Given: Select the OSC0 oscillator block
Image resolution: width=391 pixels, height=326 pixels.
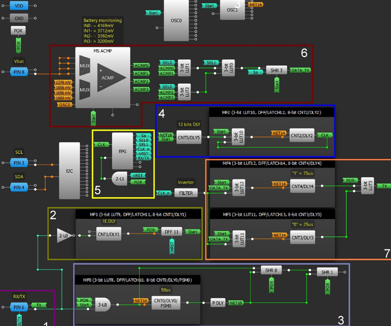Looking at the screenshot, I should pyautogui.click(x=175, y=21).
